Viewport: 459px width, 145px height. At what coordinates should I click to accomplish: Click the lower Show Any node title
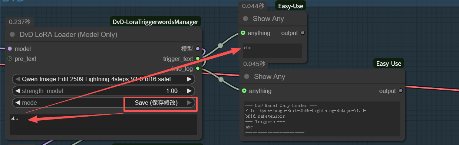pos(270,77)
